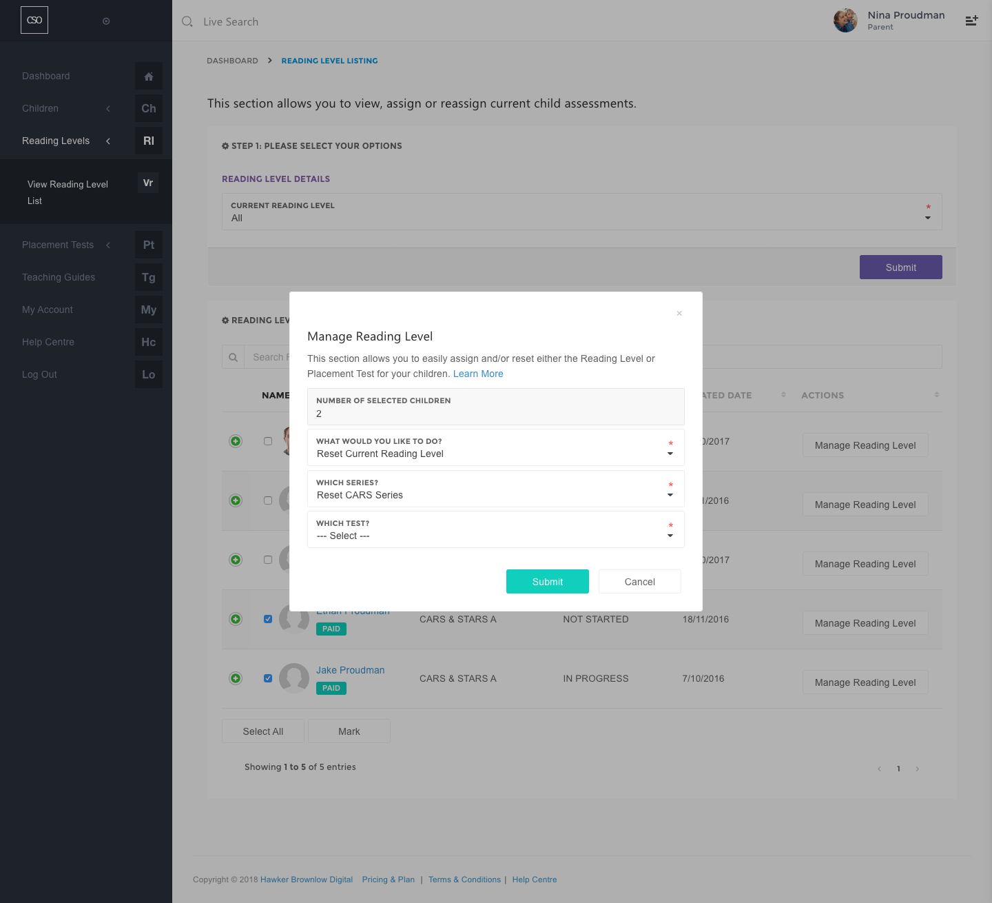Open My Account in the sidebar
This screenshot has width=992, height=903.
[x=48, y=310]
